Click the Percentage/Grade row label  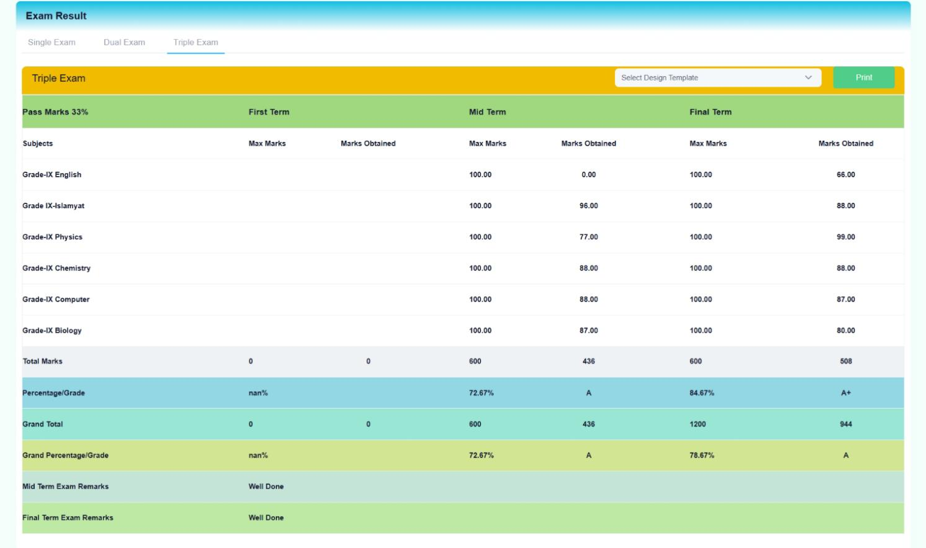pos(53,393)
